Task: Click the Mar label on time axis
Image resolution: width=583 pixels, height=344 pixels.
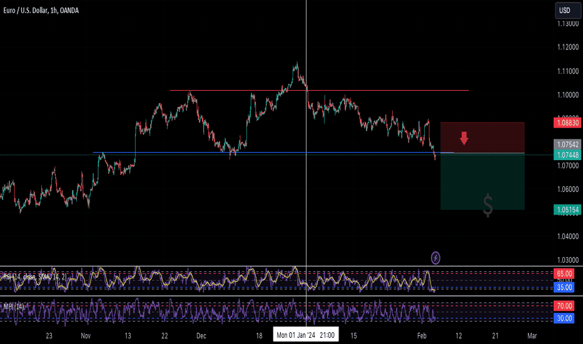Action: tap(532, 335)
